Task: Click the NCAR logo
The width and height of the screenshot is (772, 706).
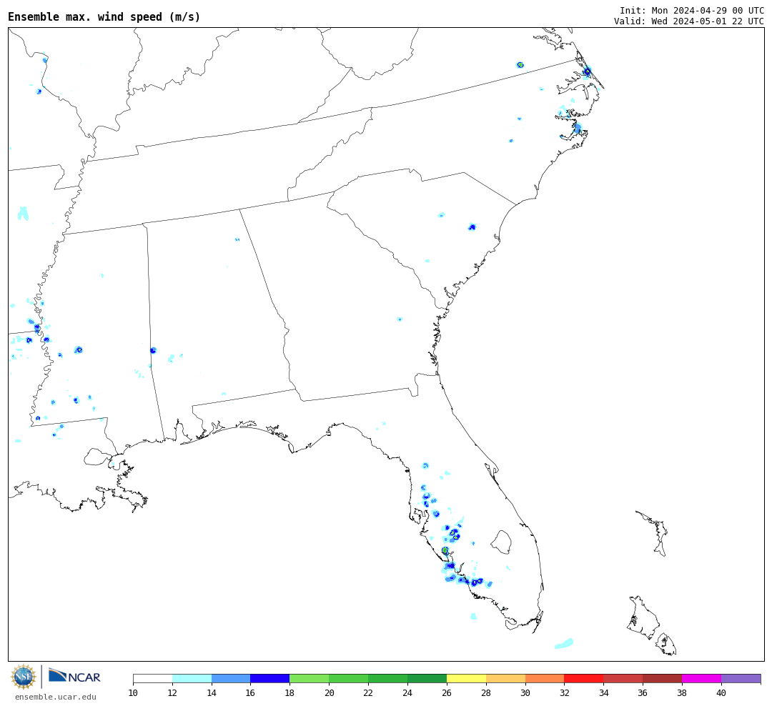Action: pyautogui.click(x=74, y=676)
